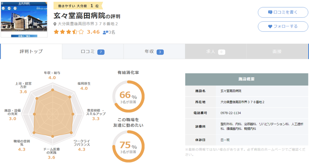
Task: Open the 求人 tab
Action: [216, 51]
